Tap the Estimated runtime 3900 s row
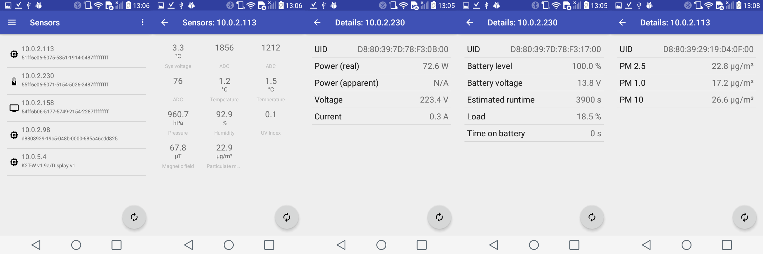 click(x=534, y=100)
